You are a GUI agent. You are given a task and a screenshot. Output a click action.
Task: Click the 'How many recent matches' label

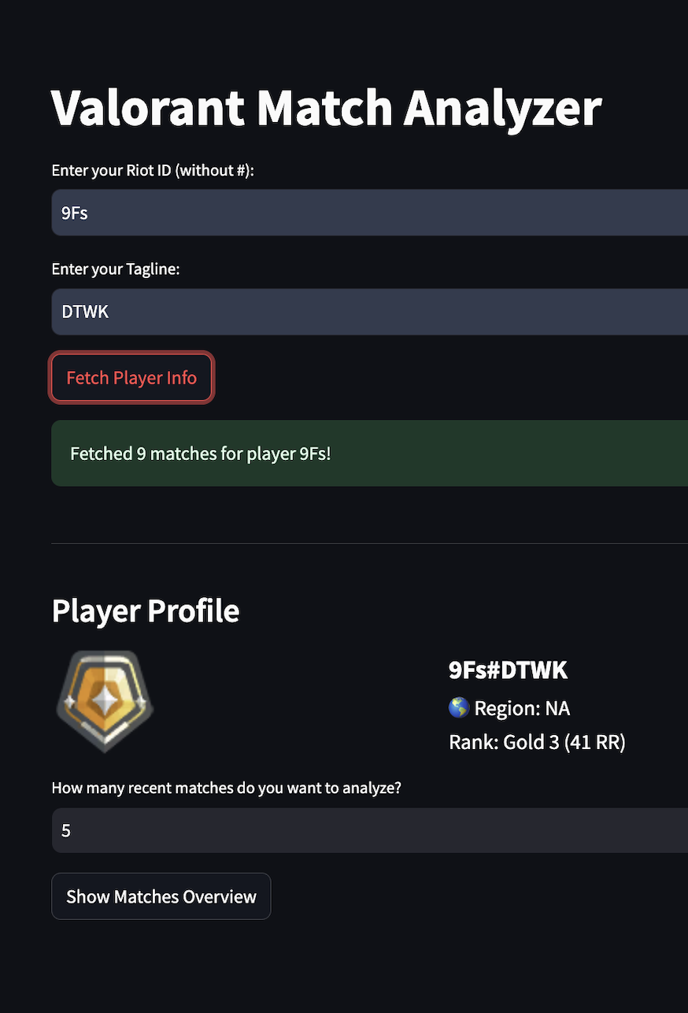click(x=227, y=788)
